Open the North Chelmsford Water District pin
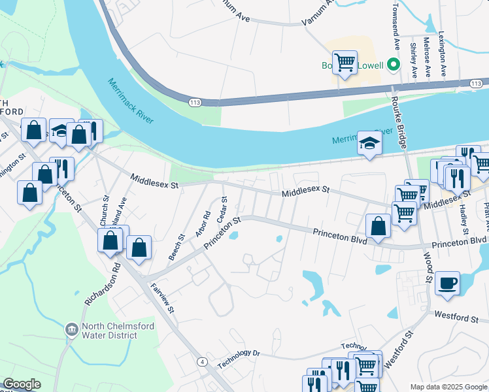489x392 pixels. (x=72, y=330)
